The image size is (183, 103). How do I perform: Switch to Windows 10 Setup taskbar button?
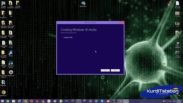click(126, 101)
